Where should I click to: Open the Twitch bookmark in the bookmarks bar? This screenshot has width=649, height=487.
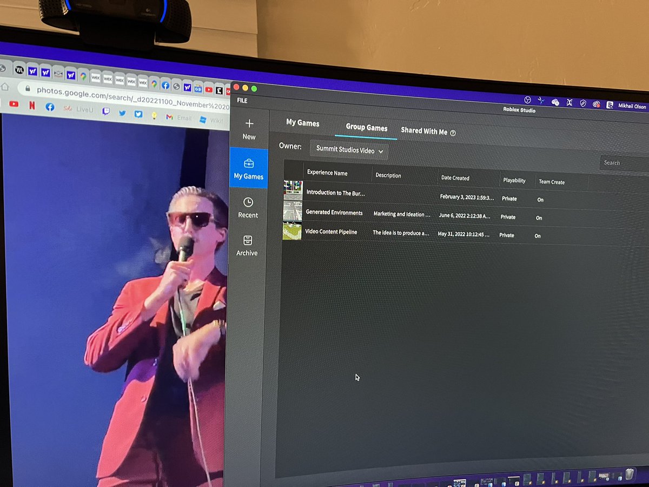pos(106,111)
